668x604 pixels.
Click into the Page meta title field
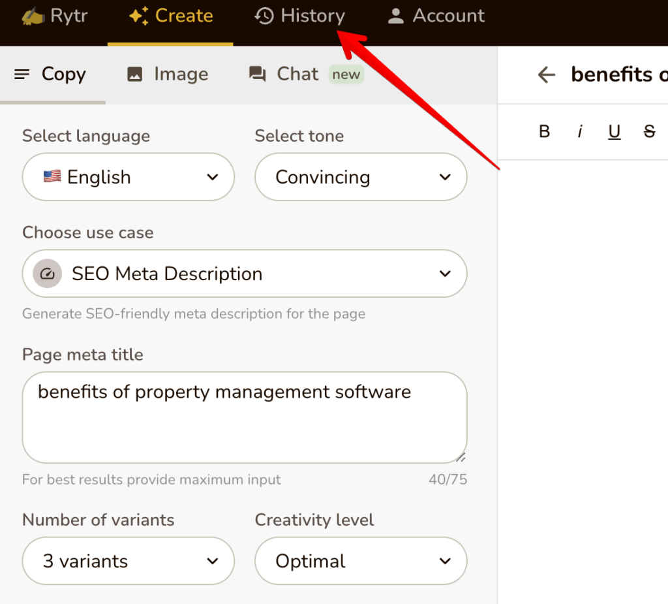[245, 418]
